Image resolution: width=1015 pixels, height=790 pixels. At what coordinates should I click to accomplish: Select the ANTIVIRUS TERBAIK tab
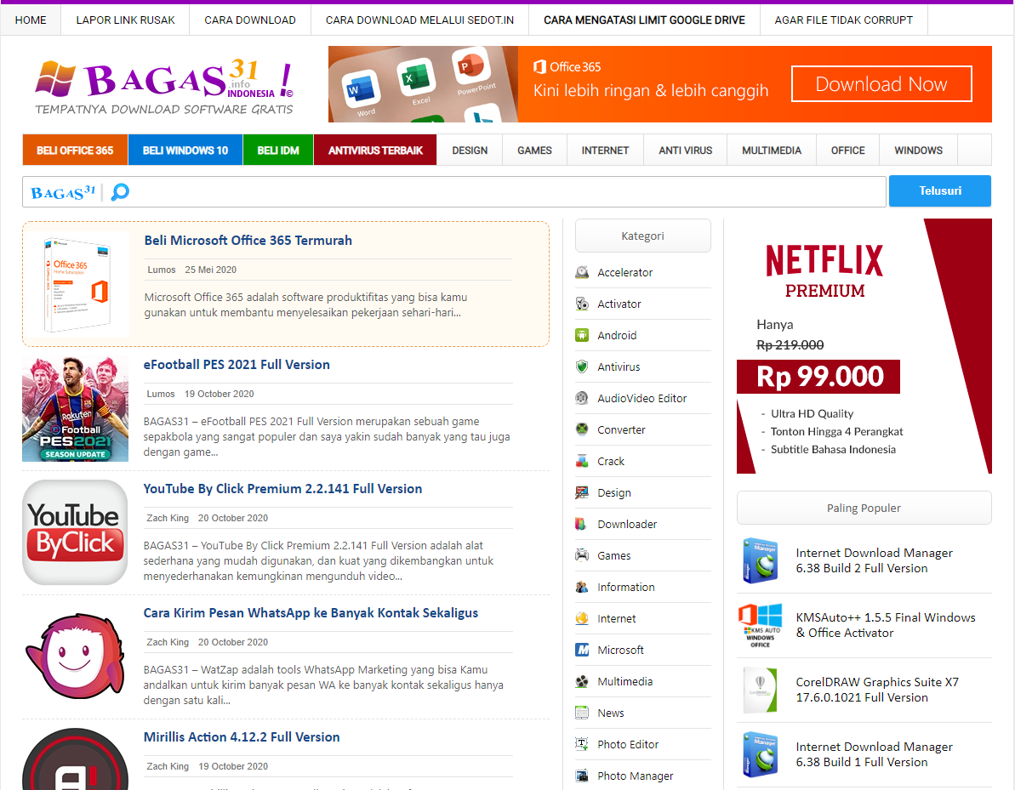click(x=375, y=151)
